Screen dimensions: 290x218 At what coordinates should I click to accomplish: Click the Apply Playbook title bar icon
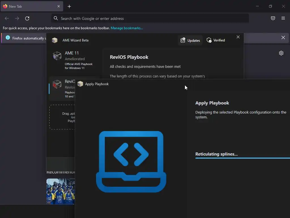80,84
